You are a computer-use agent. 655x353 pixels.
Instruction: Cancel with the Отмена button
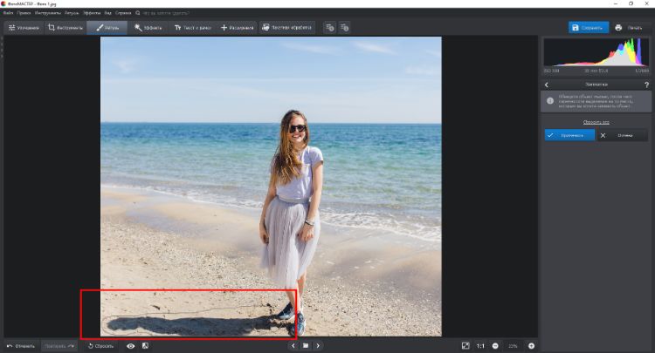[x=623, y=135]
